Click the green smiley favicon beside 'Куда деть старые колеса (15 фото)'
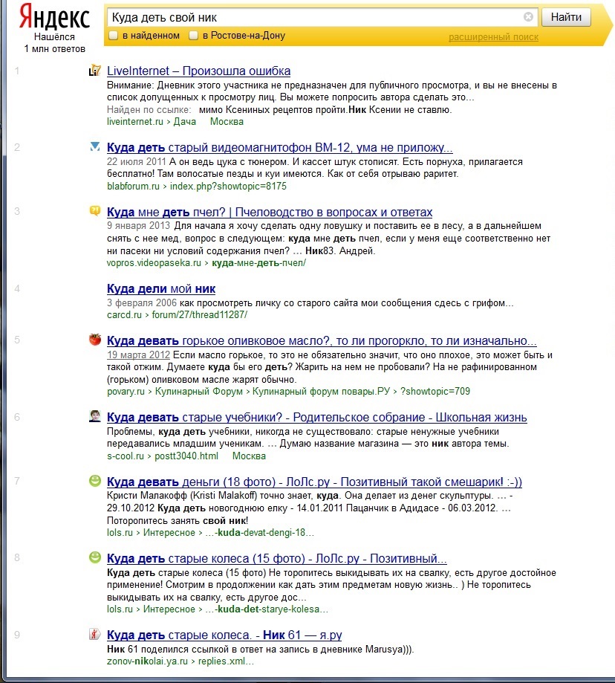Viewport: 615px width, 683px height. (x=95, y=557)
